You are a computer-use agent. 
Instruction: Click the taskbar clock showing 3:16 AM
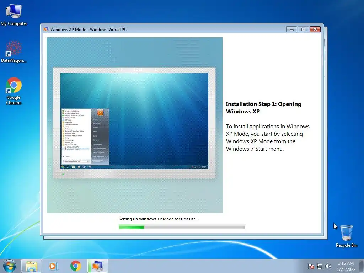346,266
